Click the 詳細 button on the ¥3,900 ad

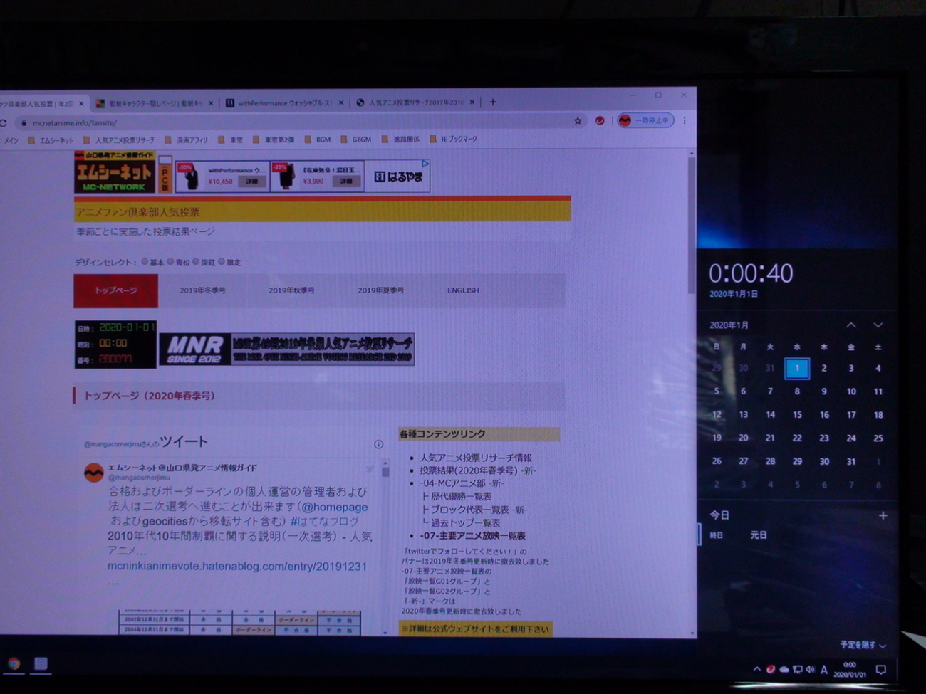(346, 182)
